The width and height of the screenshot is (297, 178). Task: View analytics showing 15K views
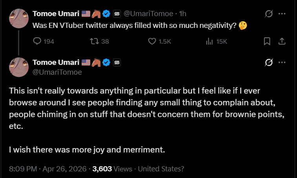(209, 41)
